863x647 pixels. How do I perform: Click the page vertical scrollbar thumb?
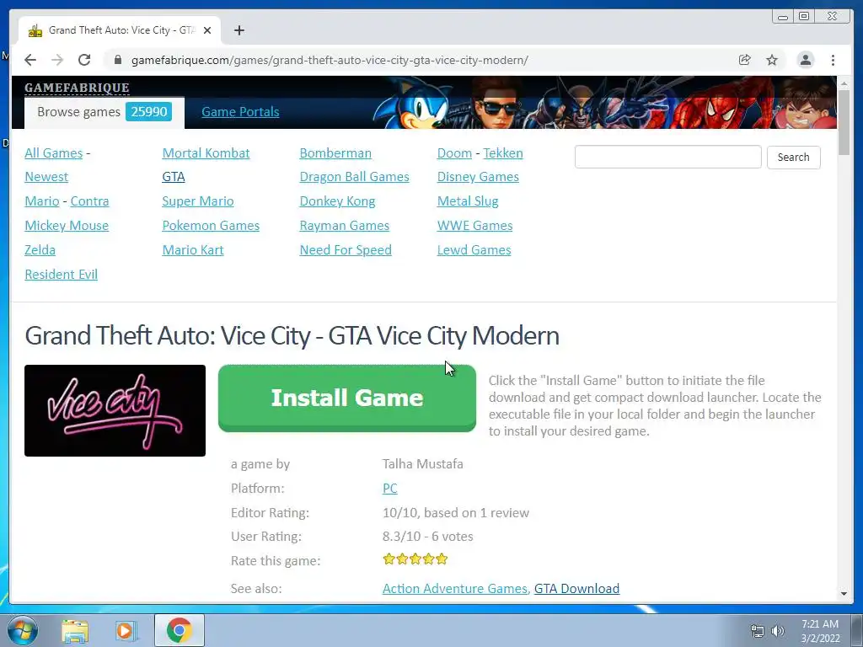(844, 122)
